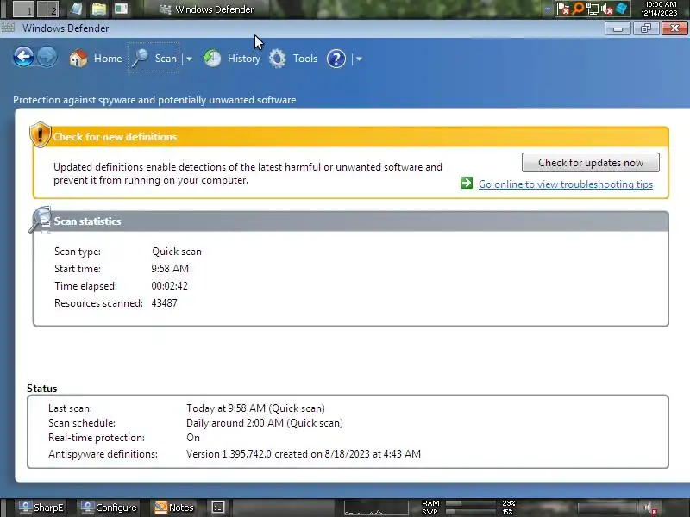This screenshot has height=517, width=690.
Task: Open the SharpE button in bottom bar
Action: pyautogui.click(x=41, y=508)
